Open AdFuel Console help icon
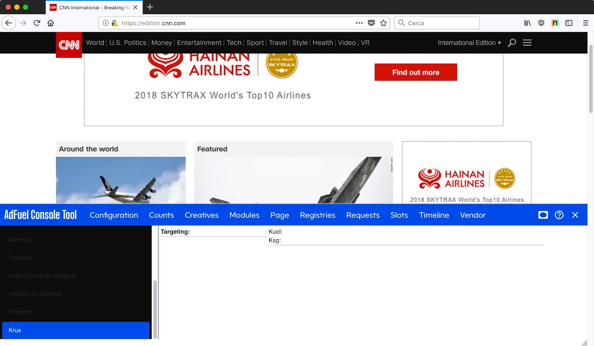The height and width of the screenshot is (346, 594). 559,215
